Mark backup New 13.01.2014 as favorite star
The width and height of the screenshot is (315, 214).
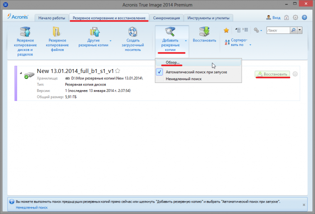[118, 71]
